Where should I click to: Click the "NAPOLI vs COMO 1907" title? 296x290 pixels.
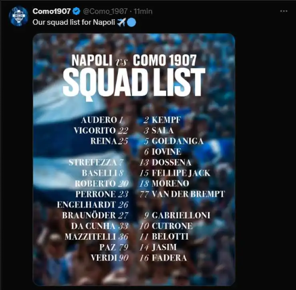tap(134, 61)
